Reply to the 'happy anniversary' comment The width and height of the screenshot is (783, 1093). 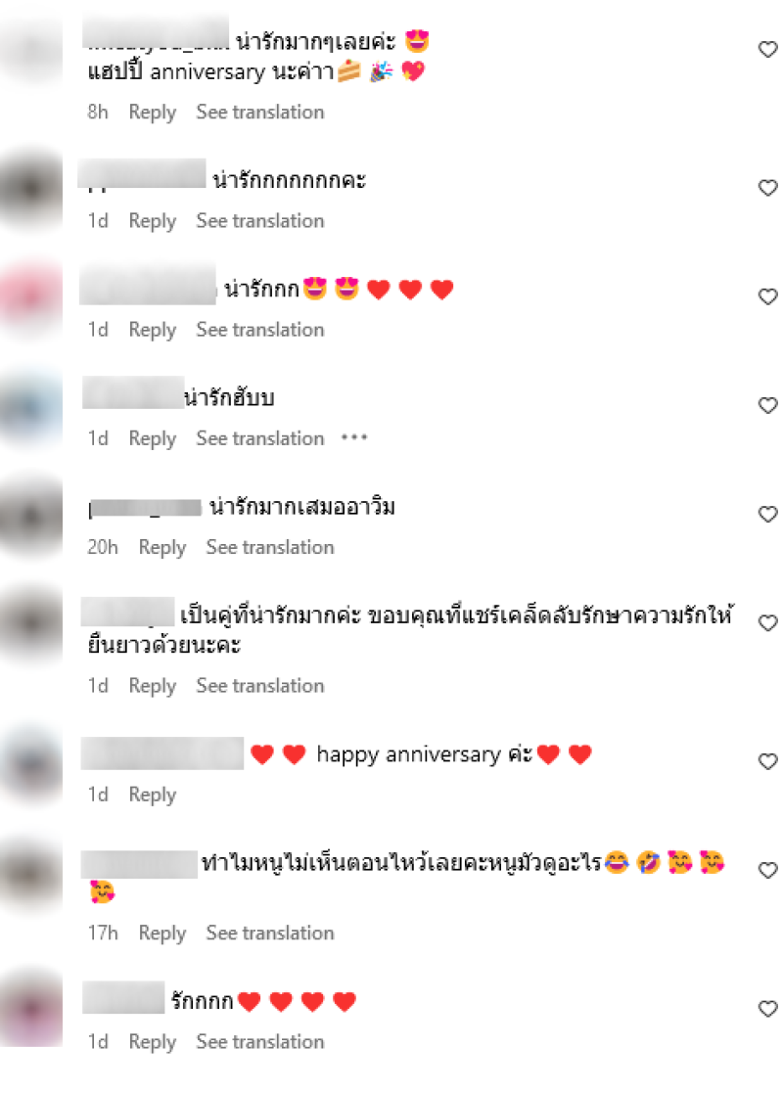(153, 795)
